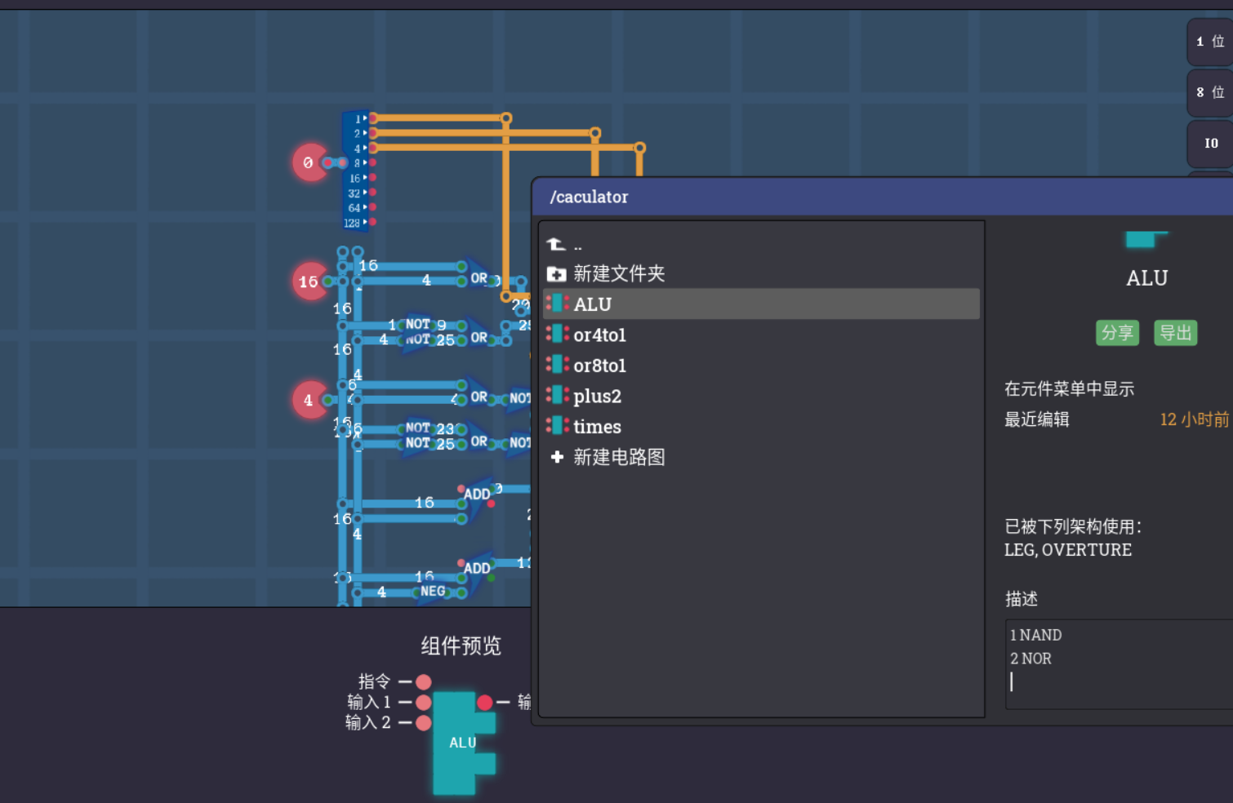Screen dimensions: 1233x803
Task: Click the top OR gate component
Action: 480,278
